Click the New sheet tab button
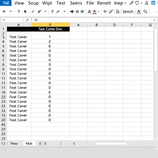 click(14, 143)
